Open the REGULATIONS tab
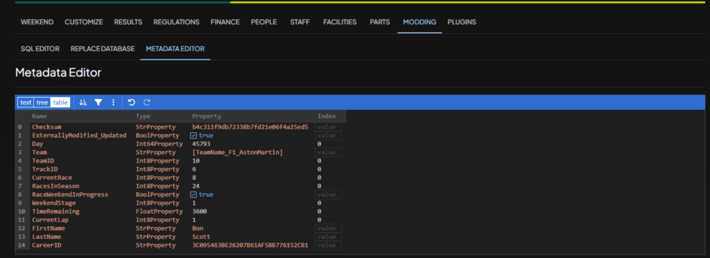710x258 pixels. click(176, 21)
